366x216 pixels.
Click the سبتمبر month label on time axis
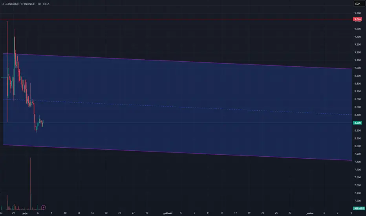pos(310,213)
